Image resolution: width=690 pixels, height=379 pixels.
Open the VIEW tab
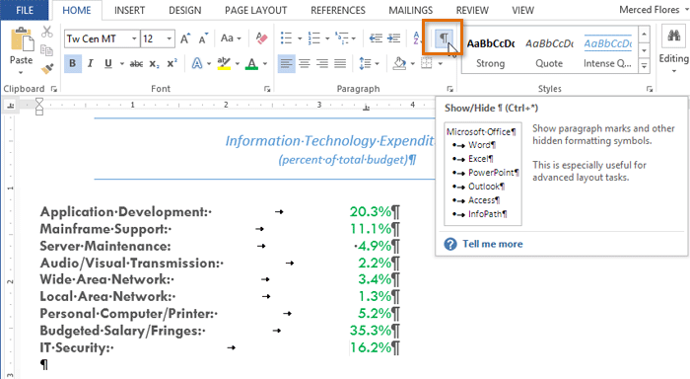point(522,10)
